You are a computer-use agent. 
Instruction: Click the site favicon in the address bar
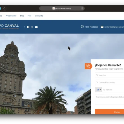tap(54, 8)
